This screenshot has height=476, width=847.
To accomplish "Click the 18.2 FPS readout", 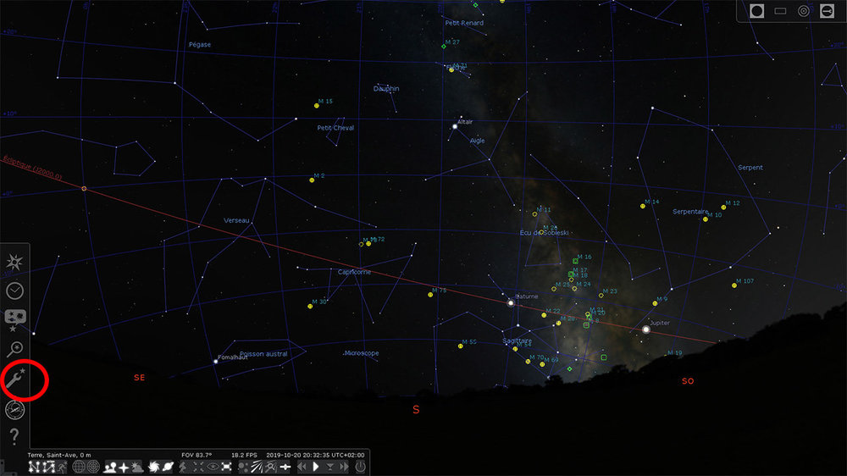I will coord(244,455).
